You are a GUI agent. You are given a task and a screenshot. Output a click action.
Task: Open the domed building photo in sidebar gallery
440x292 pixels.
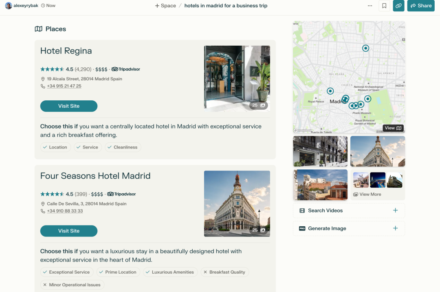(378, 151)
